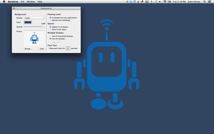Open the Notification Center list icon

tap(210, 2)
